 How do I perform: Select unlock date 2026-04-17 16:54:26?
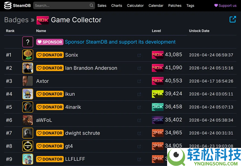pyautogui.click(x=211, y=81)
